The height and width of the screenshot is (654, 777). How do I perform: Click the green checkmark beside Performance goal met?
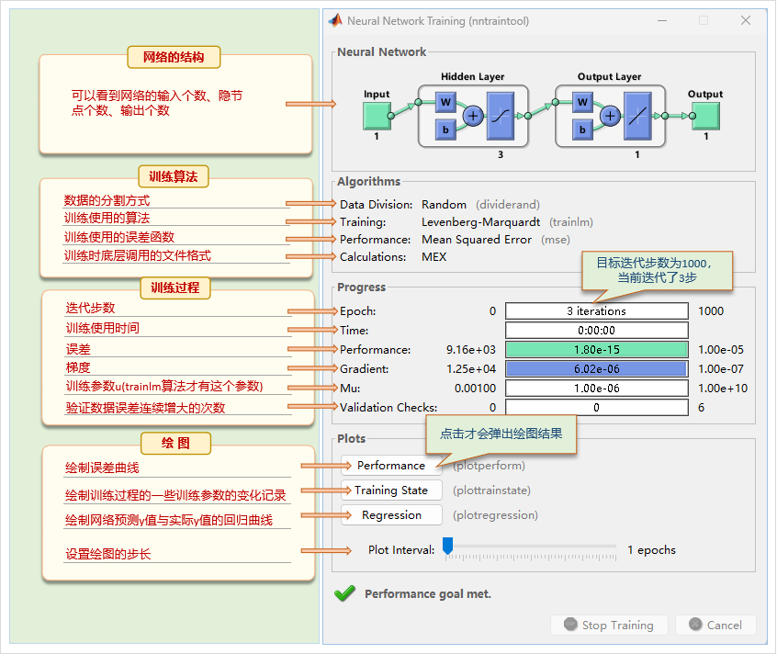point(343,593)
